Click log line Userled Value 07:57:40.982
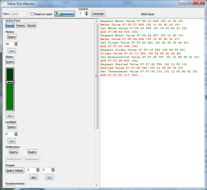 click(142, 68)
